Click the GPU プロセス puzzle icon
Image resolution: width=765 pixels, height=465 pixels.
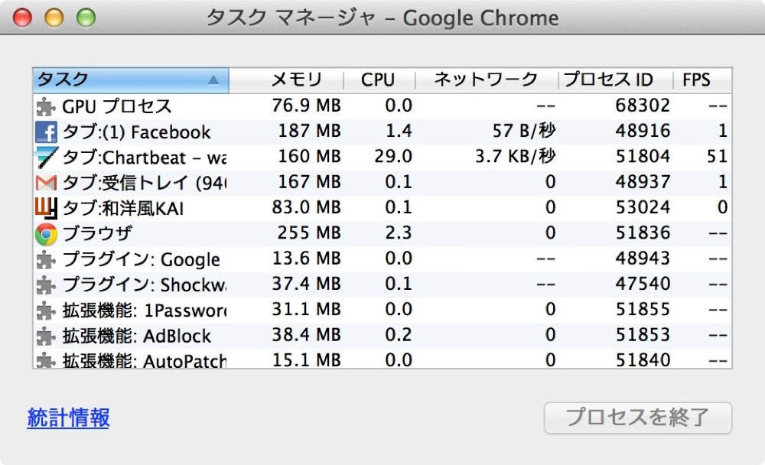click(x=47, y=106)
